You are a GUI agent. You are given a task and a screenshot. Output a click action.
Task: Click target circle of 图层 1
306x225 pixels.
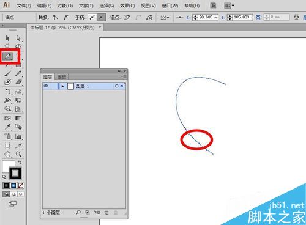[116, 86]
